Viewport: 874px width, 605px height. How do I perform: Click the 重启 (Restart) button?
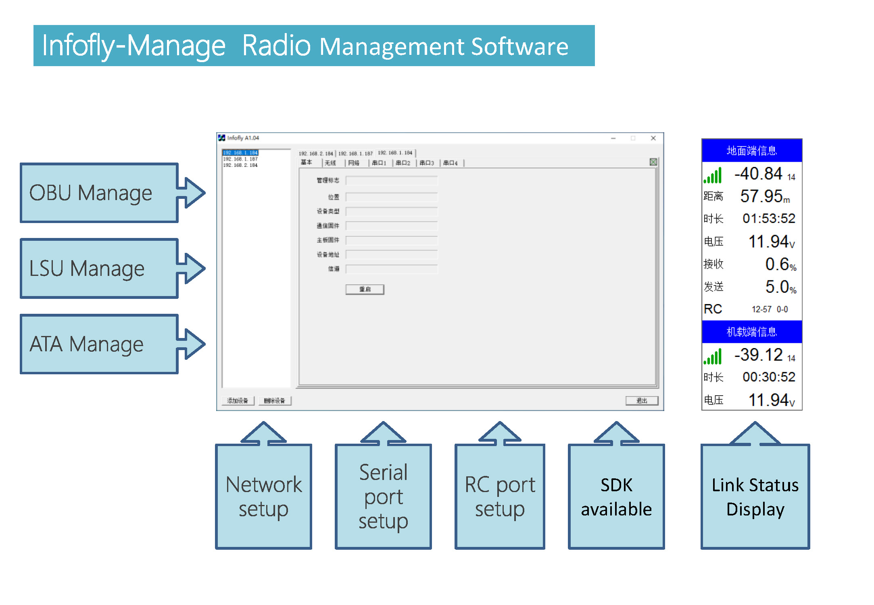click(x=365, y=289)
